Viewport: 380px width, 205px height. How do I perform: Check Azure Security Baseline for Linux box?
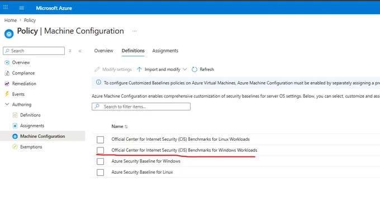pyautogui.click(x=101, y=173)
